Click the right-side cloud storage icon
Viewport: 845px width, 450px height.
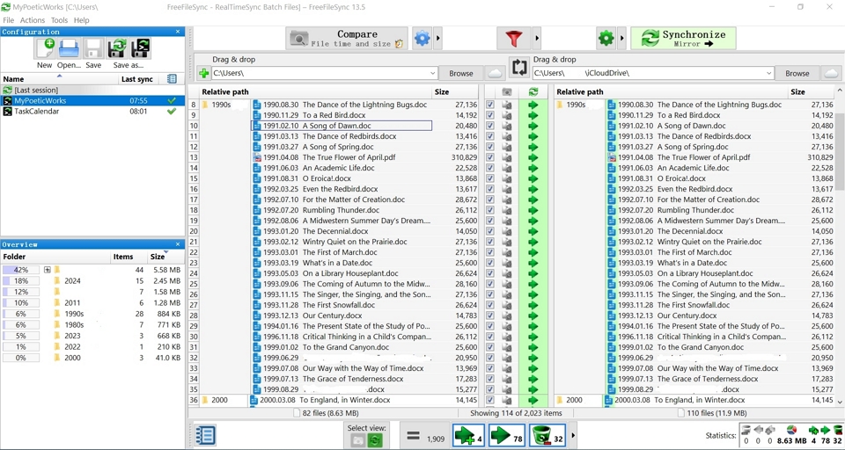pos(831,73)
